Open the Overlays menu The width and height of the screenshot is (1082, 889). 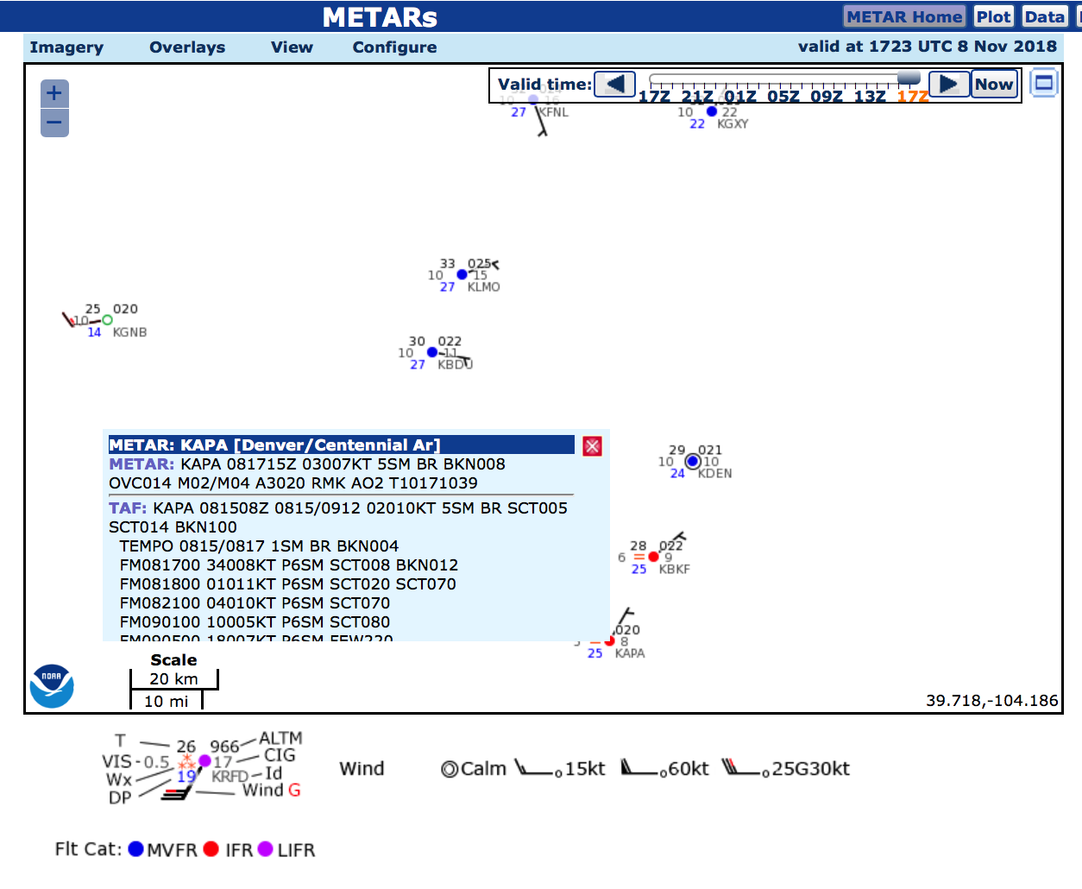[187, 47]
